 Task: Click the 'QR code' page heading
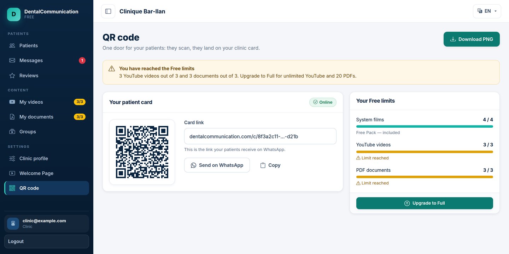[x=121, y=37]
